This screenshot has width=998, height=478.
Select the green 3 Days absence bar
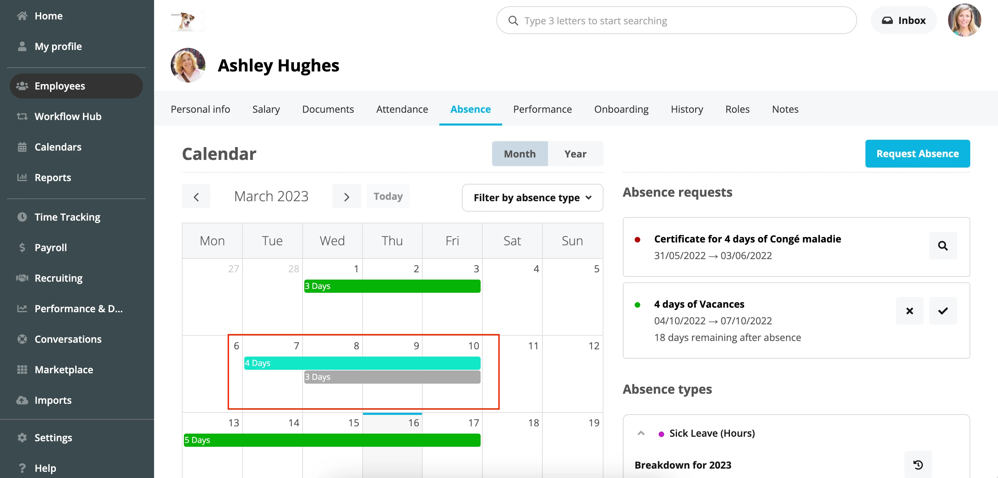(392, 286)
